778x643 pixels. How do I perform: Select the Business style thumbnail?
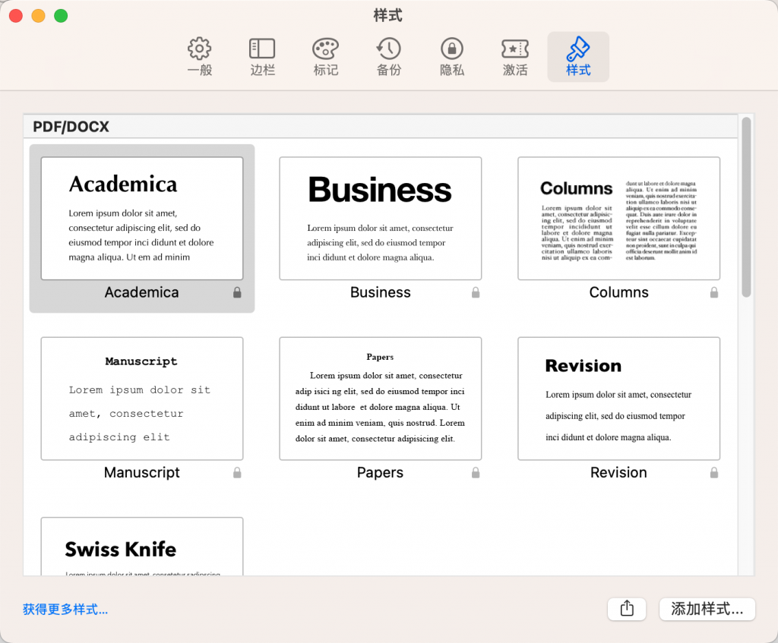tap(380, 218)
